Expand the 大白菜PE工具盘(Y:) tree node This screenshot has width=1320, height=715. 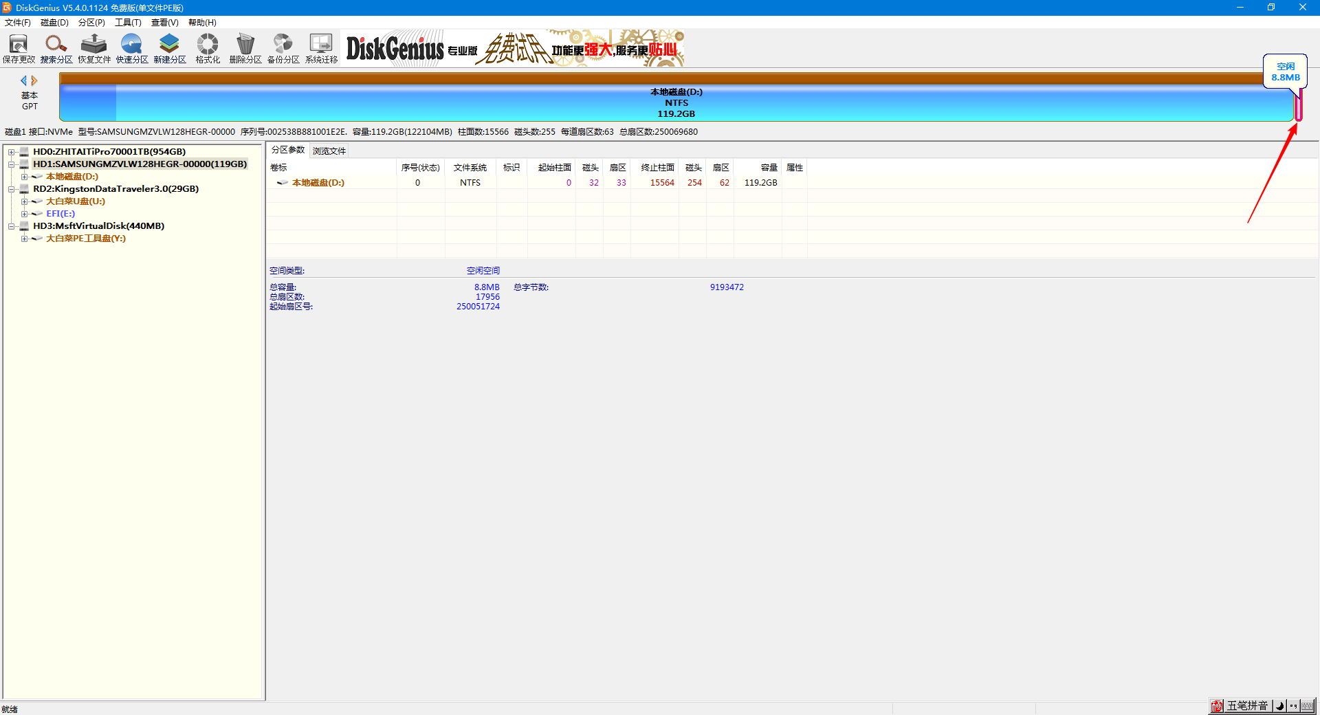click(24, 239)
